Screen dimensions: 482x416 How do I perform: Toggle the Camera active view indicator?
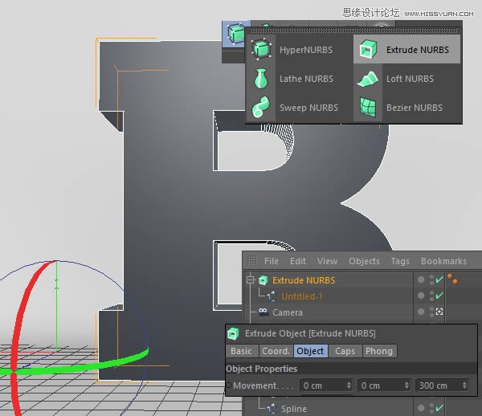[439, 312]
